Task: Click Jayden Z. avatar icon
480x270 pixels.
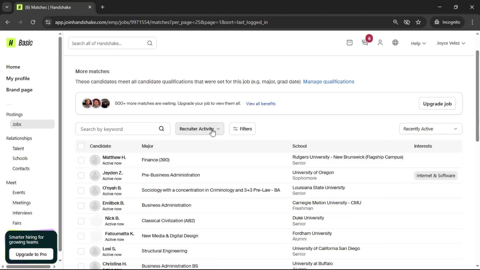Action: coord(95,175)
